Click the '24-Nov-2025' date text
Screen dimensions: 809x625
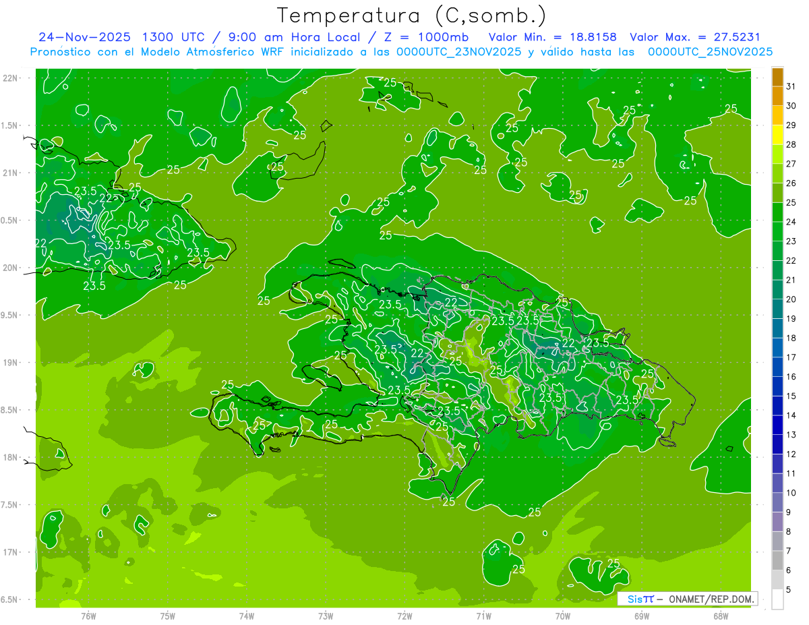click(x=84, y=37)
